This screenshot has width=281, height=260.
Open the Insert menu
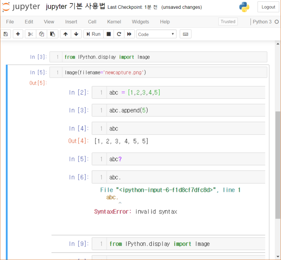click(x=71, y=22)
